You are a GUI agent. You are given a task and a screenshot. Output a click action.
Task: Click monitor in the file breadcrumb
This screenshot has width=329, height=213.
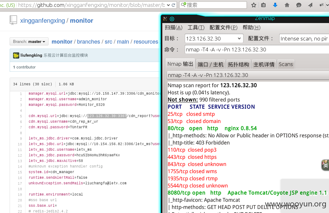[x=62, y=42]
